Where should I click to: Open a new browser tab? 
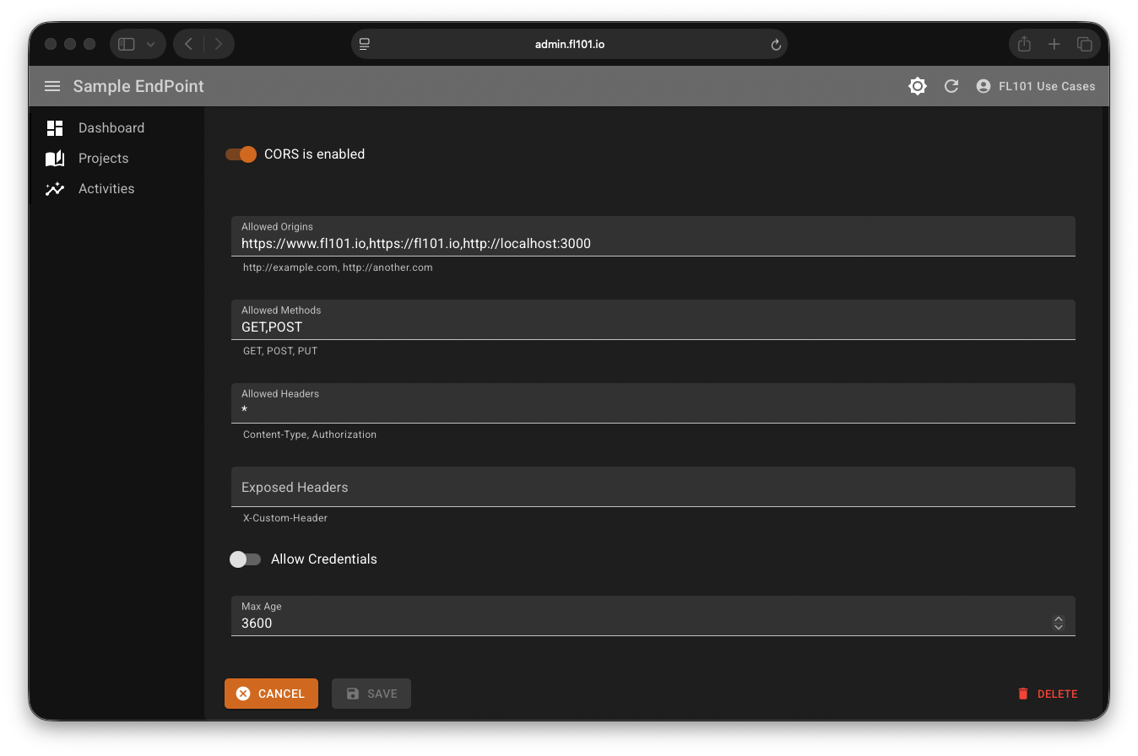pos(1054,44)
